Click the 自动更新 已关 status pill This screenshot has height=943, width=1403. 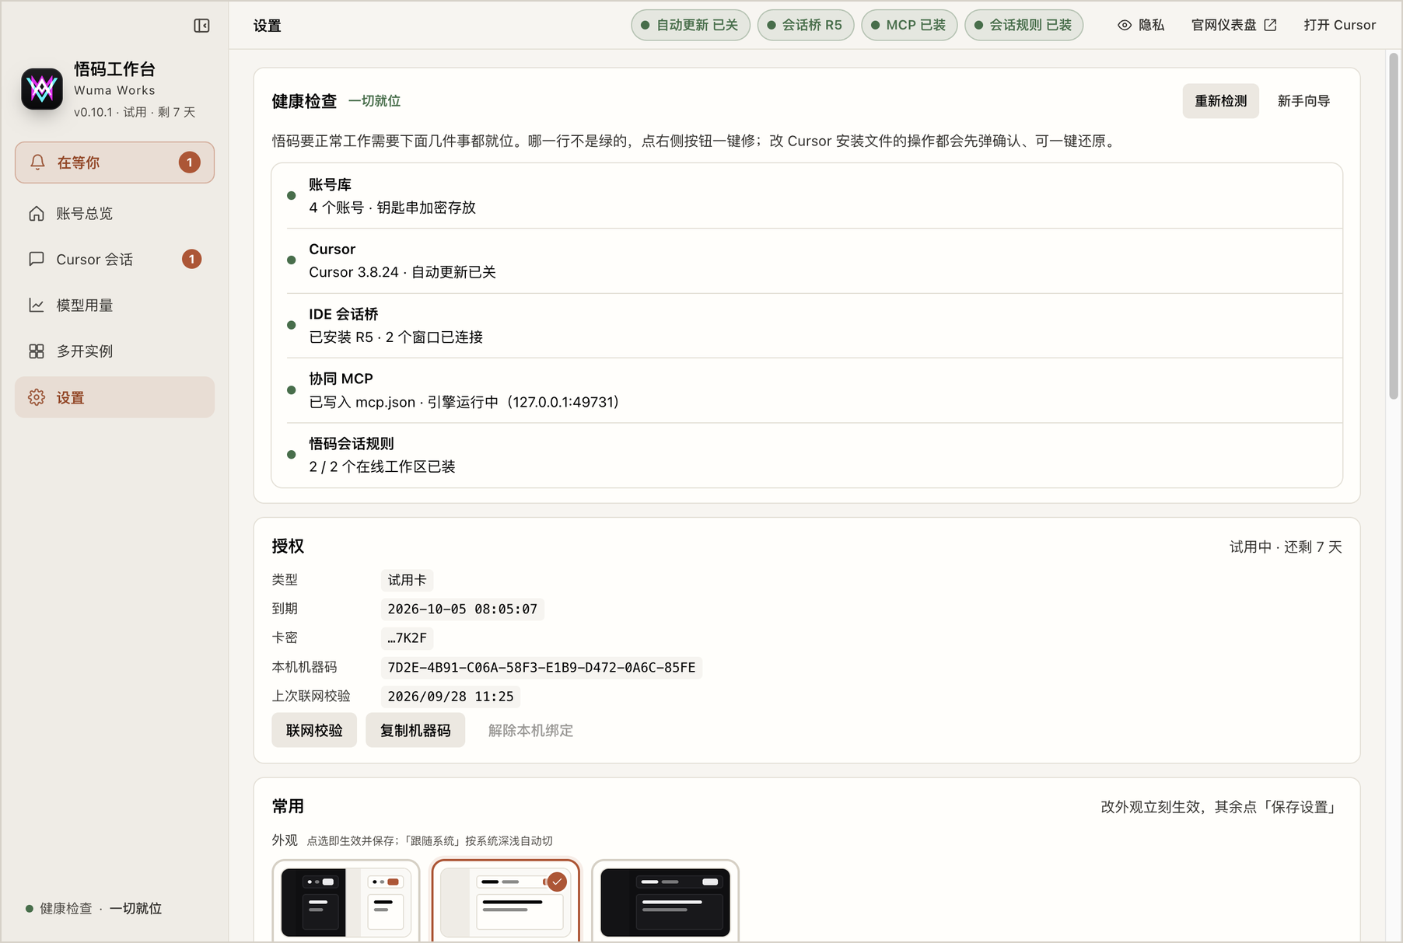[691, 25]
